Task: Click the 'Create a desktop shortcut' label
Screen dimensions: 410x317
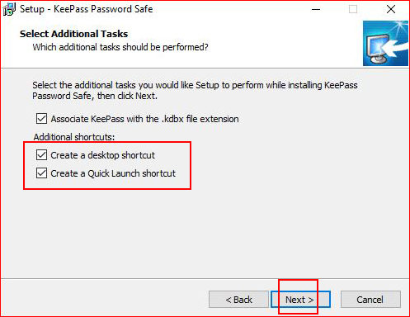Action: (x=102, y=155)
